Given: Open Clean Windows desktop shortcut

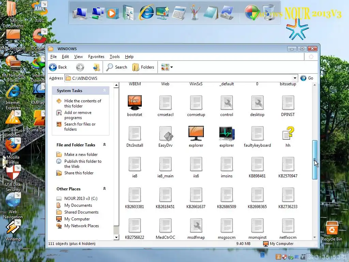Looking at the screenshot, I should click(13, 123).
